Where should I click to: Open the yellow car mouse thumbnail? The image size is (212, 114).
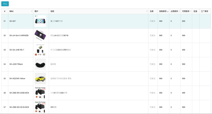pyautogui.click(x=40, y=78)
